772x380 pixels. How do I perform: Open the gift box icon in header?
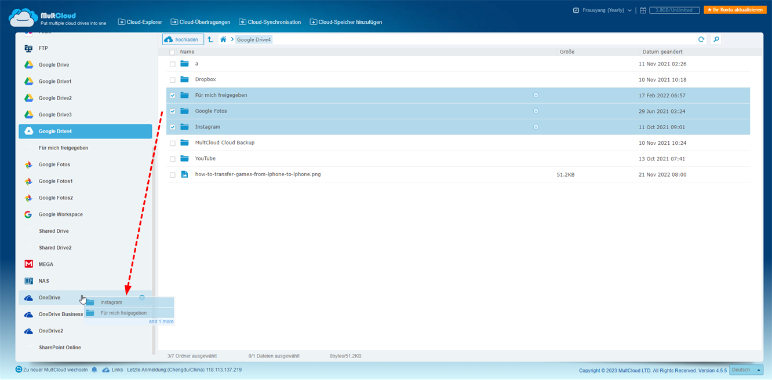643,10
